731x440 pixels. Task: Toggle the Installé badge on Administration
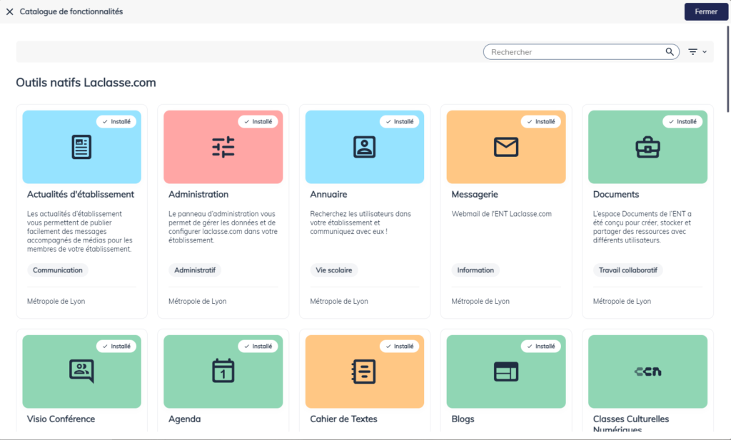(x=258, y=121)
